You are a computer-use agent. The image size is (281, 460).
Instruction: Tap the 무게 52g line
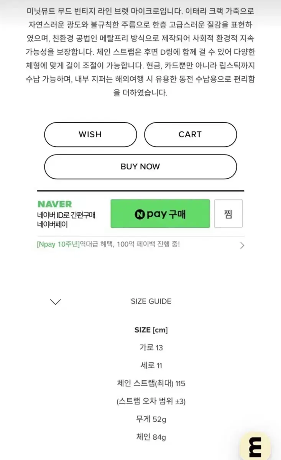(x=151, y=419)
